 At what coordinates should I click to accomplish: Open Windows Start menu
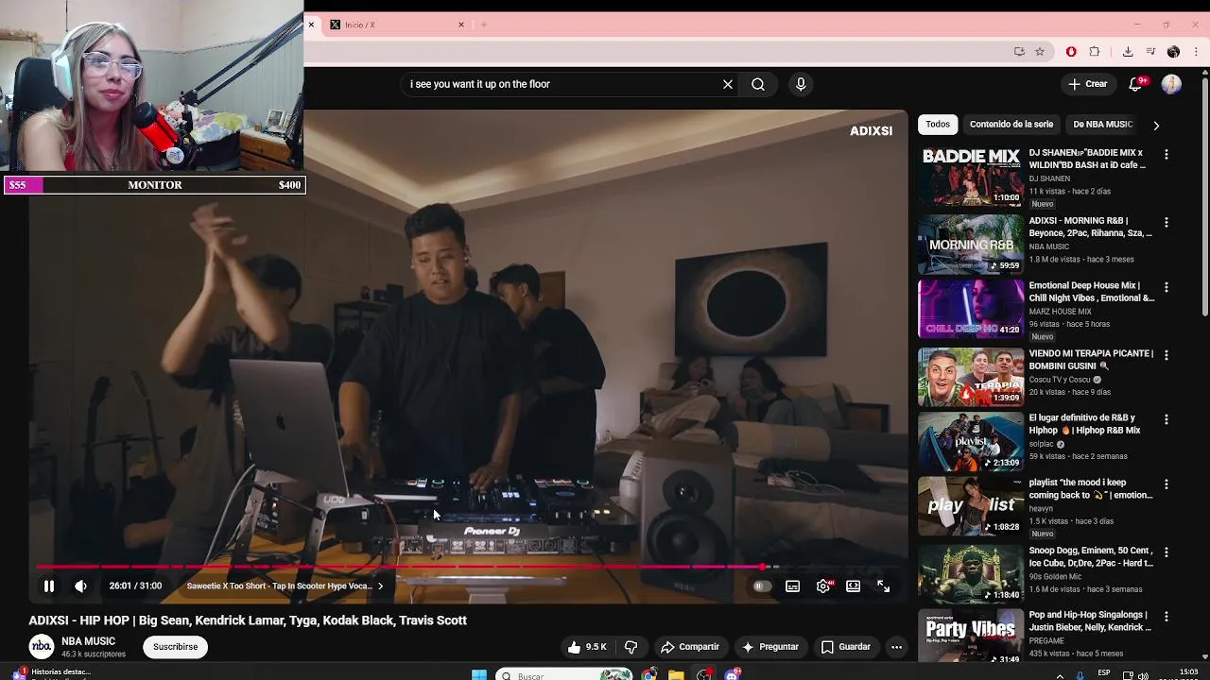[479, 674]
